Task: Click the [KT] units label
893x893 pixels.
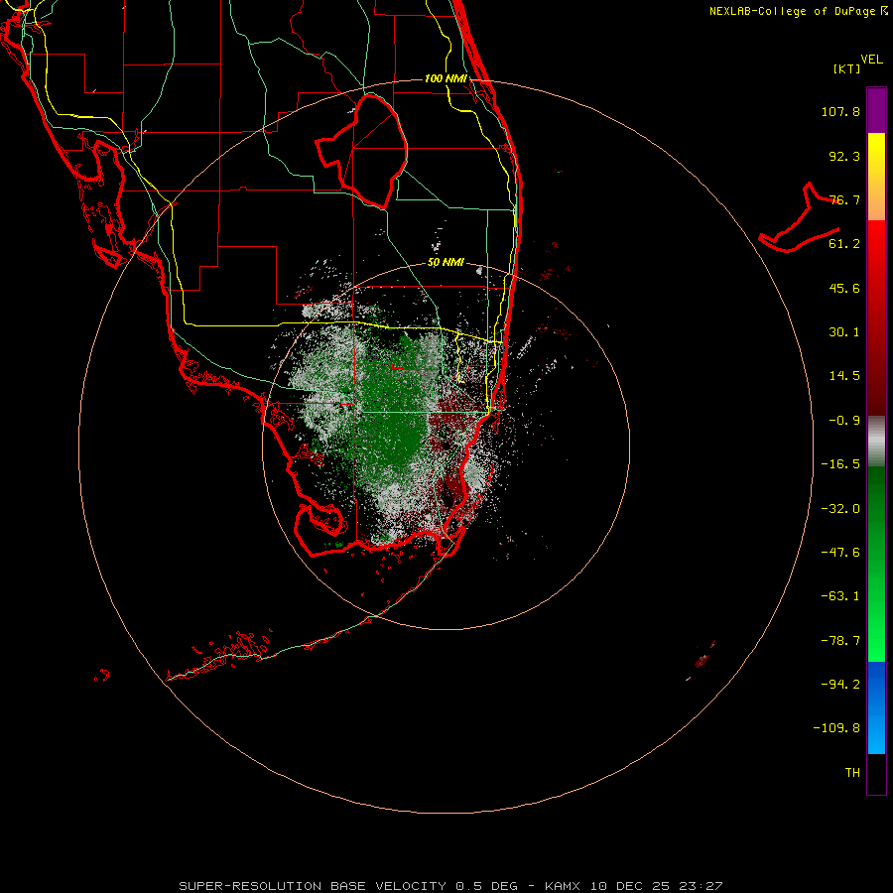Action: [847, 68]
